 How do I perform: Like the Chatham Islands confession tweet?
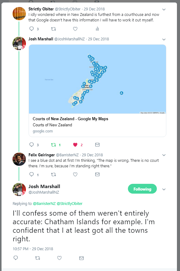(x=59, y=258)
